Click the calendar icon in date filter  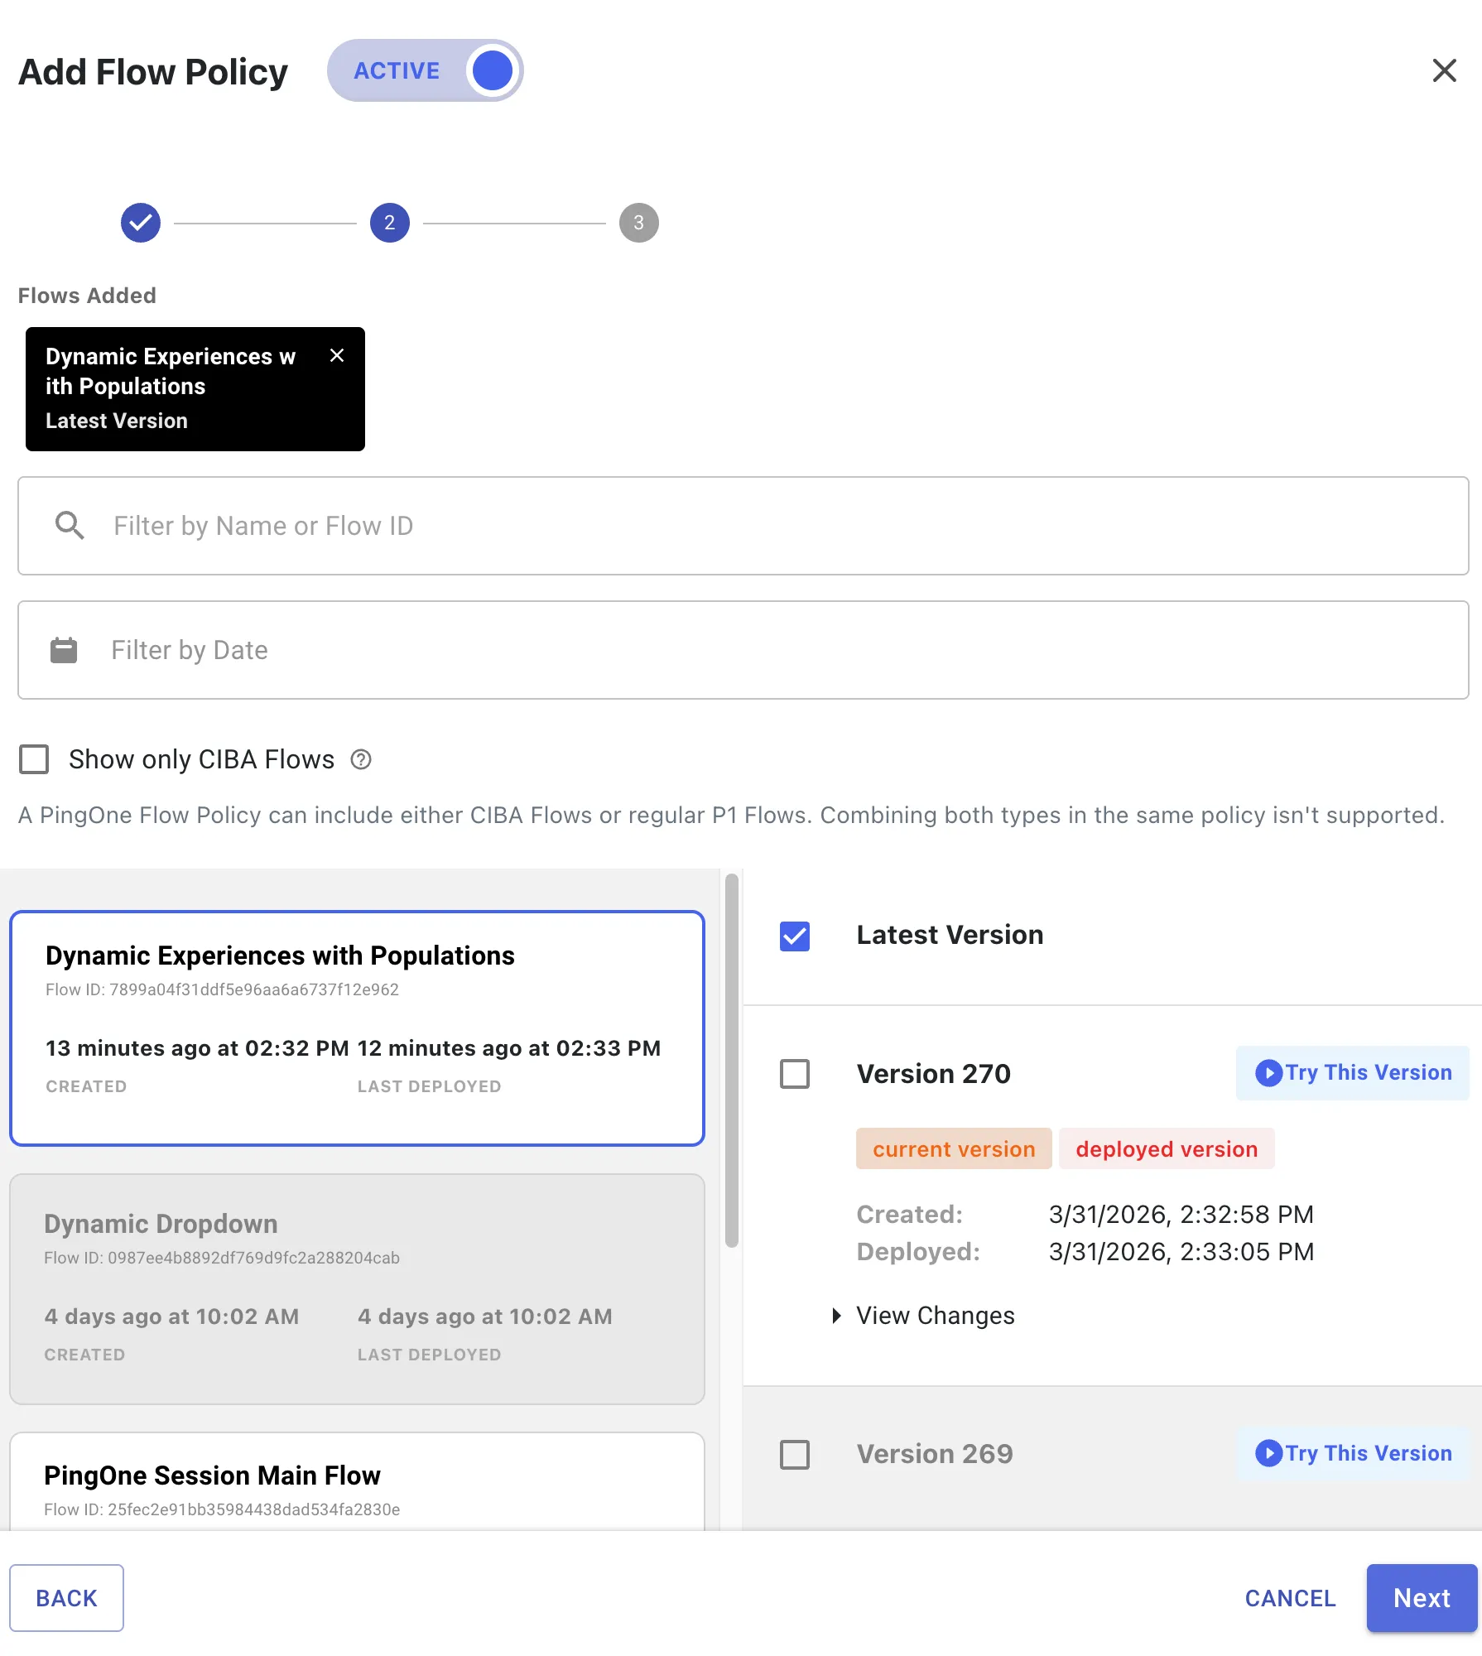point(64,650)
